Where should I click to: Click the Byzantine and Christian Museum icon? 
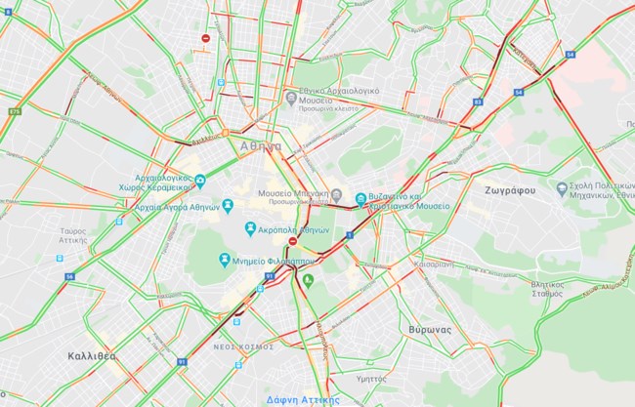(x=360, y=199)
